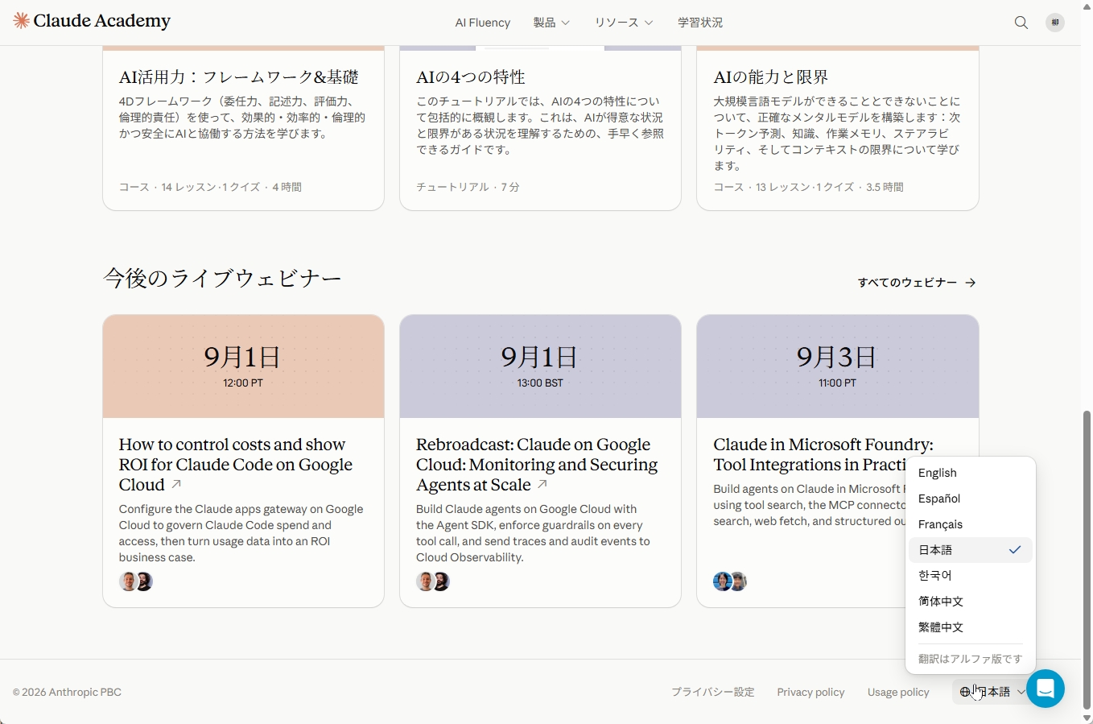This screenshot has height=724, width=1093.
Task: Click 'コース · 13 レッスン·1 クイズ · 3.5 時間' text
Action: click(x=808, y=187)
